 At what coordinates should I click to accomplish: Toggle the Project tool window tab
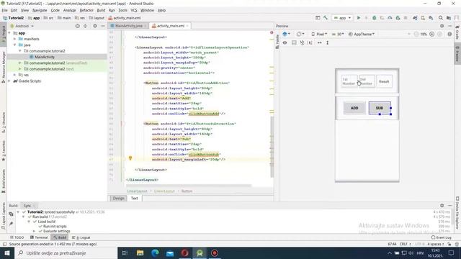[4, 35]
